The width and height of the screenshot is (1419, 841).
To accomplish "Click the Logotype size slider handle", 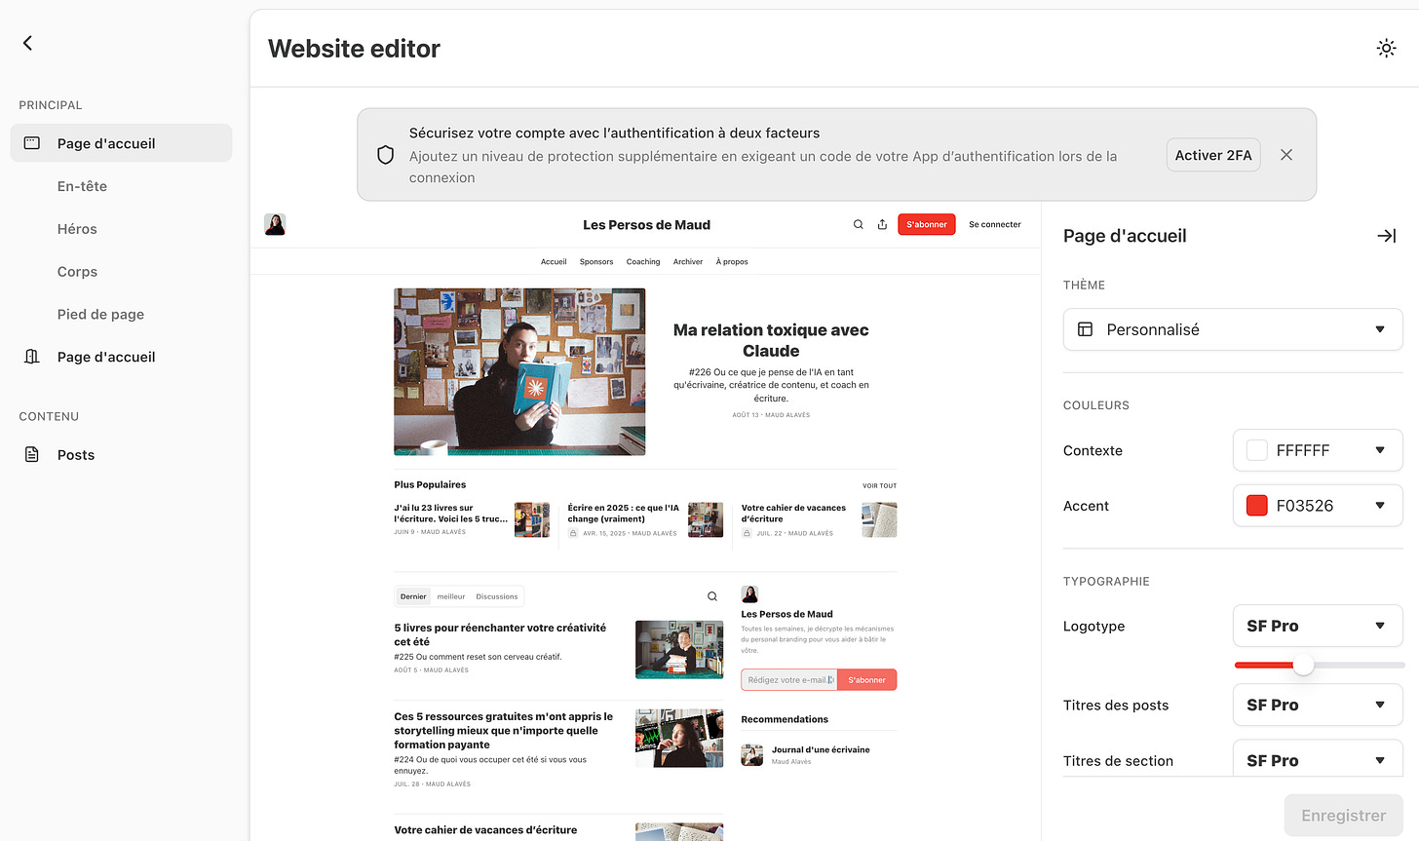I will [1303, 666].
